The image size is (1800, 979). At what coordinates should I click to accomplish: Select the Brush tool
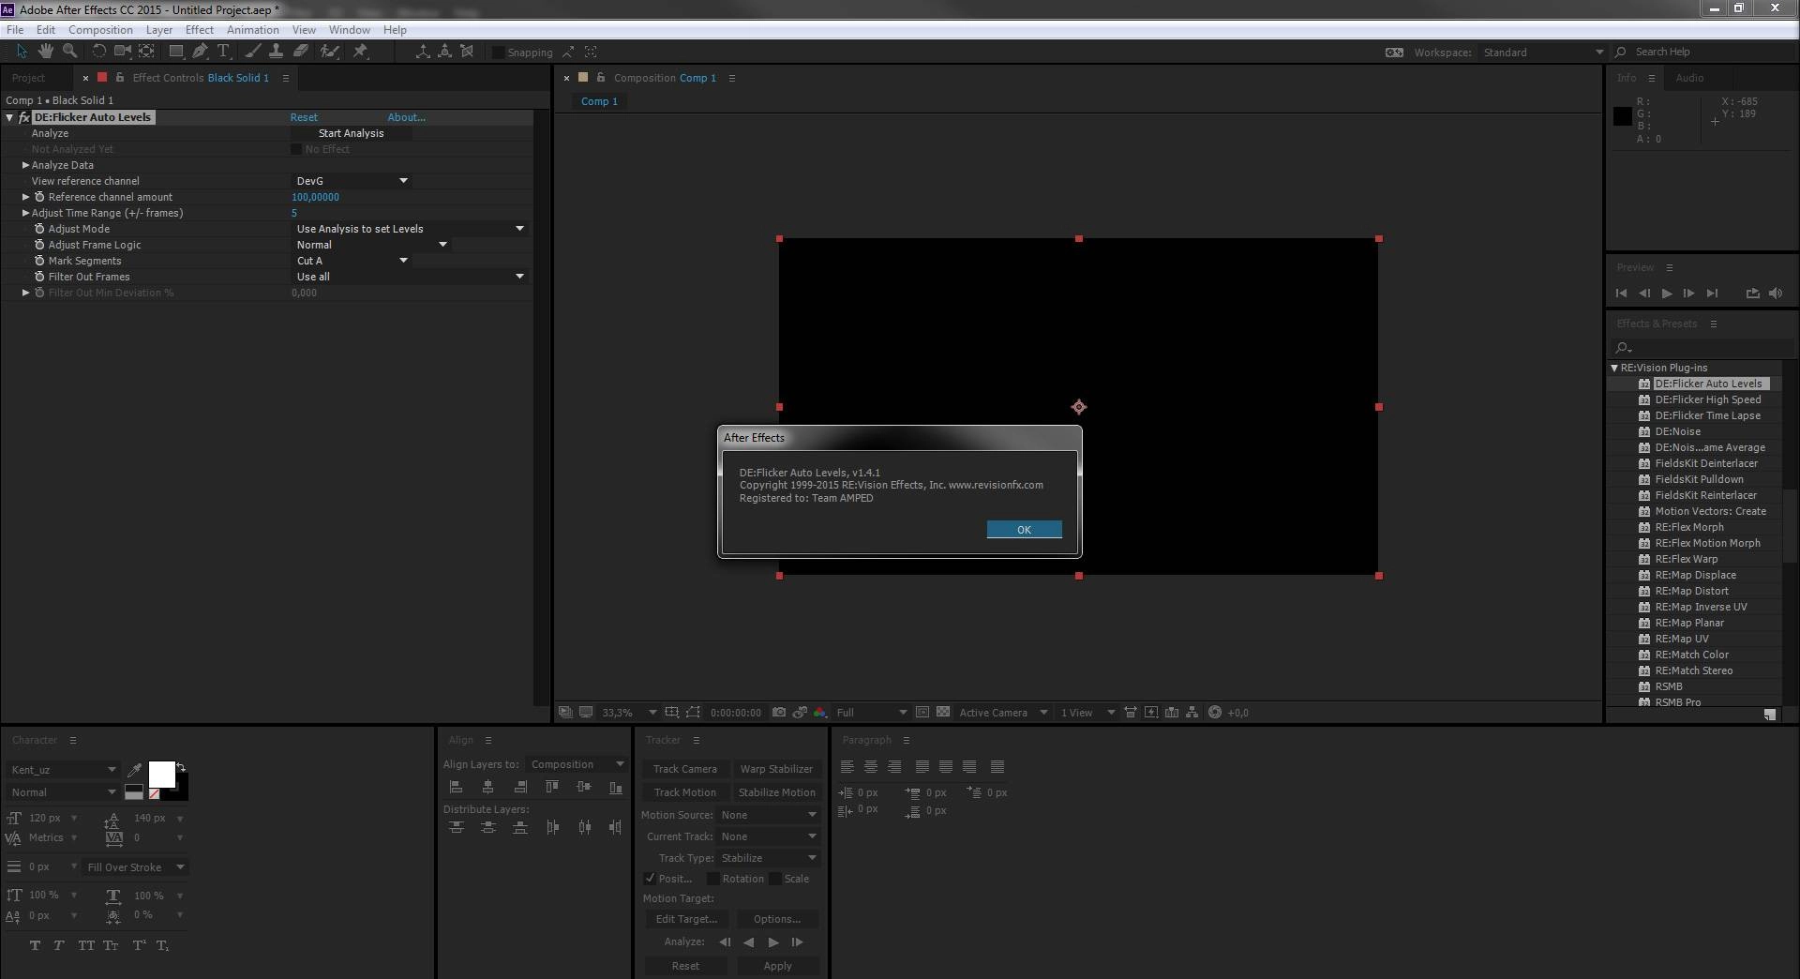252,51
